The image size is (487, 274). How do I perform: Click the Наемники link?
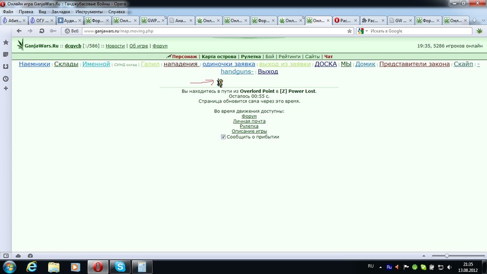pyautogui.click(x=35, y=64)
